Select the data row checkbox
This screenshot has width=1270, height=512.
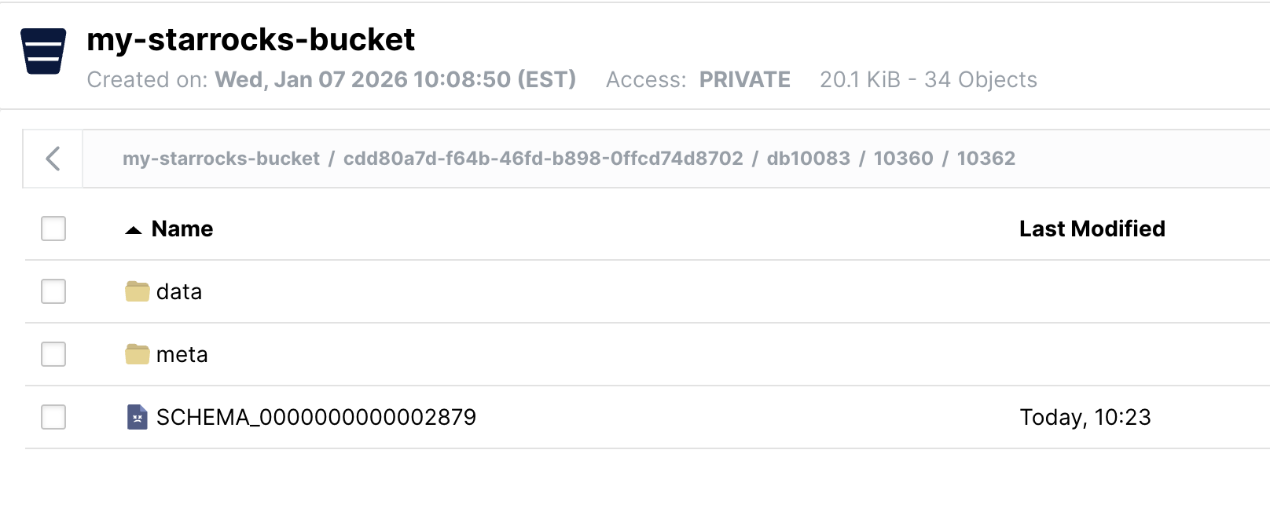53,291
